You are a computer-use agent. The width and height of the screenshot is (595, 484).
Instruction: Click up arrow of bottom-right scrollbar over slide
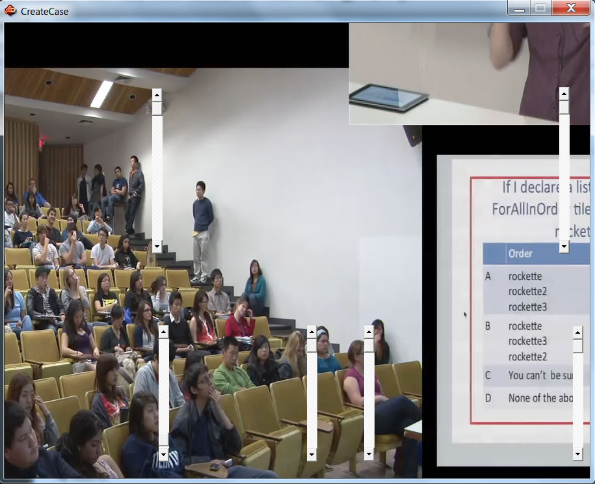click(577, 332)
